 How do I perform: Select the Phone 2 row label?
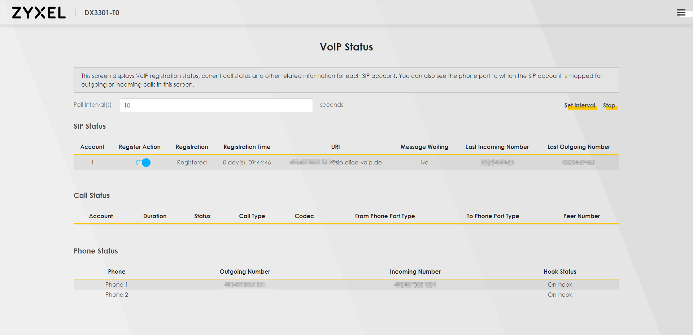tap(117, 295)
